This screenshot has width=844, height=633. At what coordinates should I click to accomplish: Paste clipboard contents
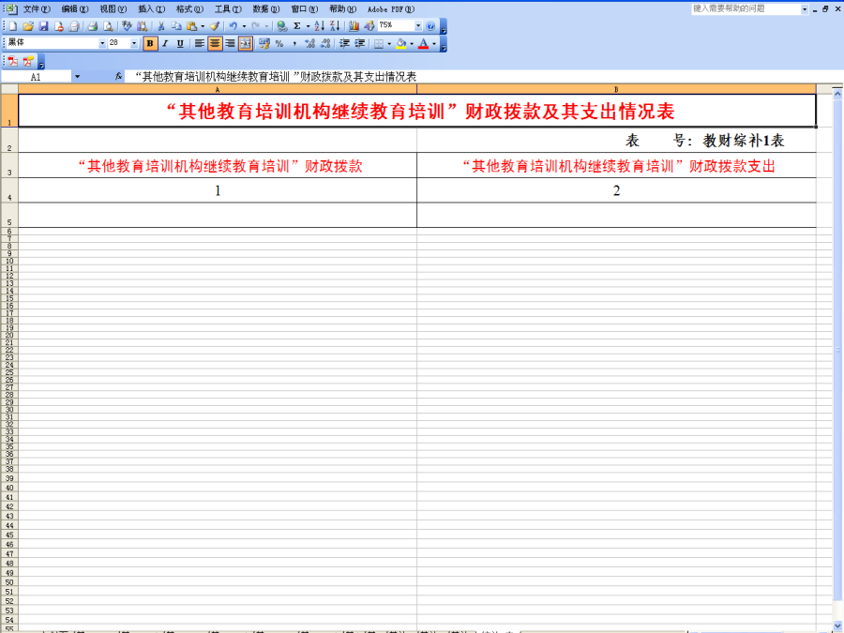coord(191,26)
